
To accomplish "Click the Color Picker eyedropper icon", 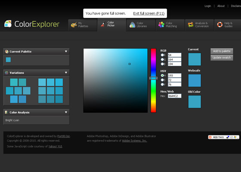I will [103, 24].
